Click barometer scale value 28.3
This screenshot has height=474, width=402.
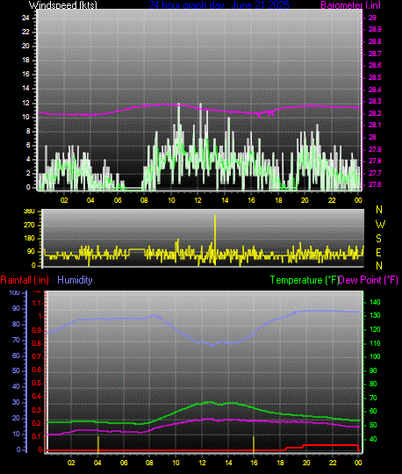375,101
